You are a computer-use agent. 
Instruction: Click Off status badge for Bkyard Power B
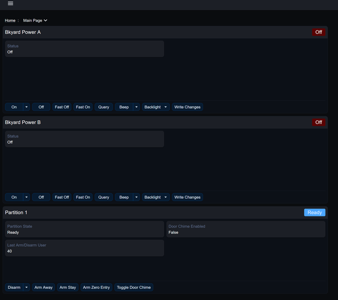319,122
